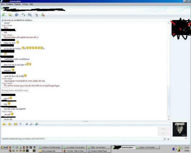The width and height of the screenshot is (191, 153).
Task: Click message 'Jag hoppas innerligt'
Action: (x=24, y=81)
